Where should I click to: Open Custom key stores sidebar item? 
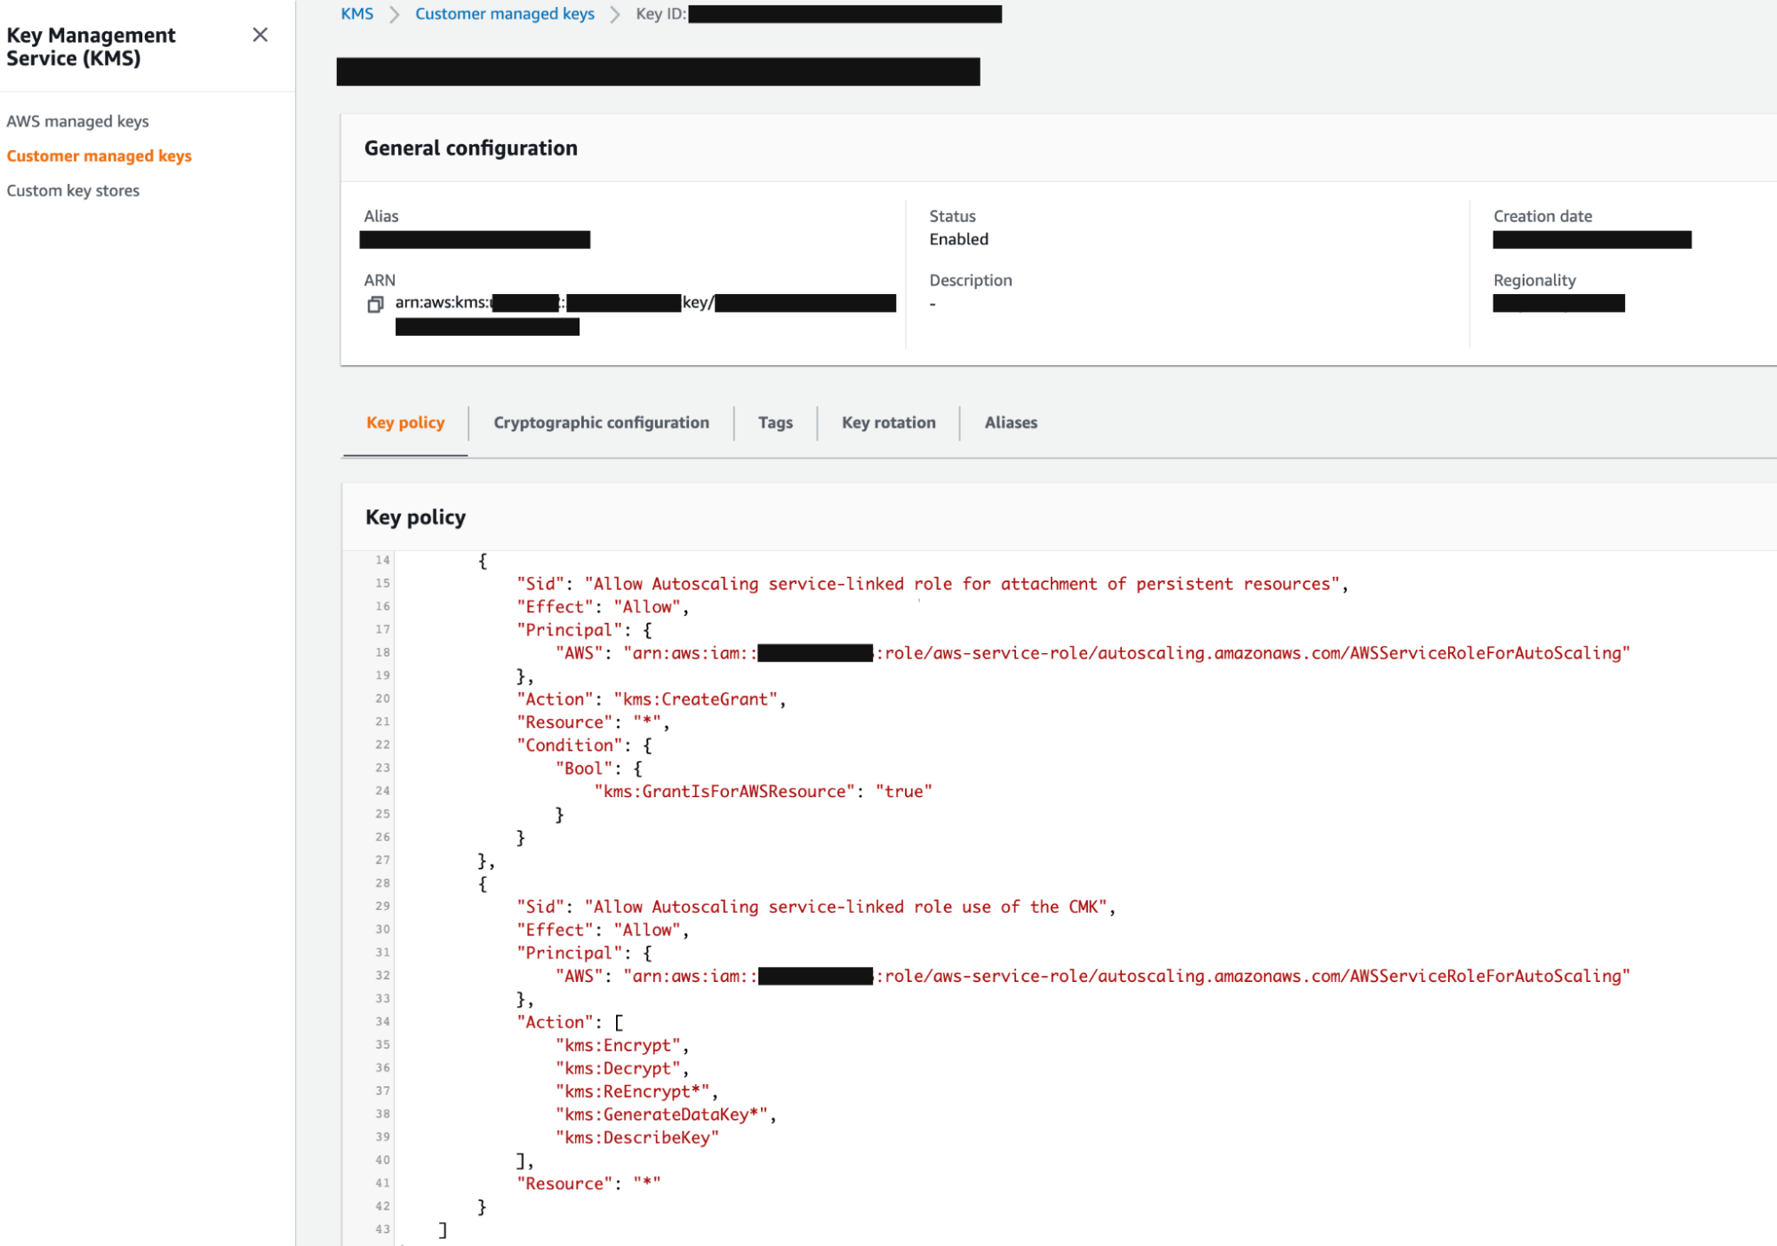pyautogui.click(x=73, y=191)
